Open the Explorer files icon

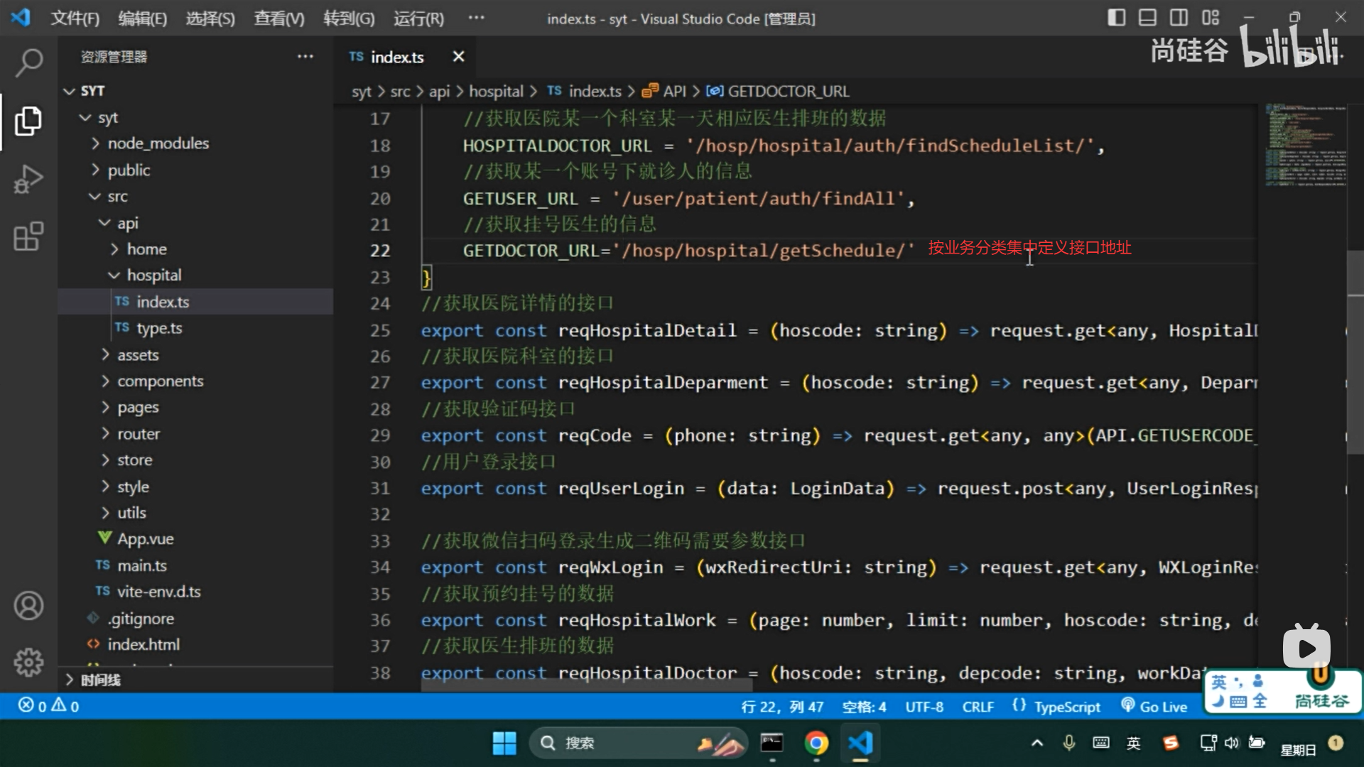point(28,121)
